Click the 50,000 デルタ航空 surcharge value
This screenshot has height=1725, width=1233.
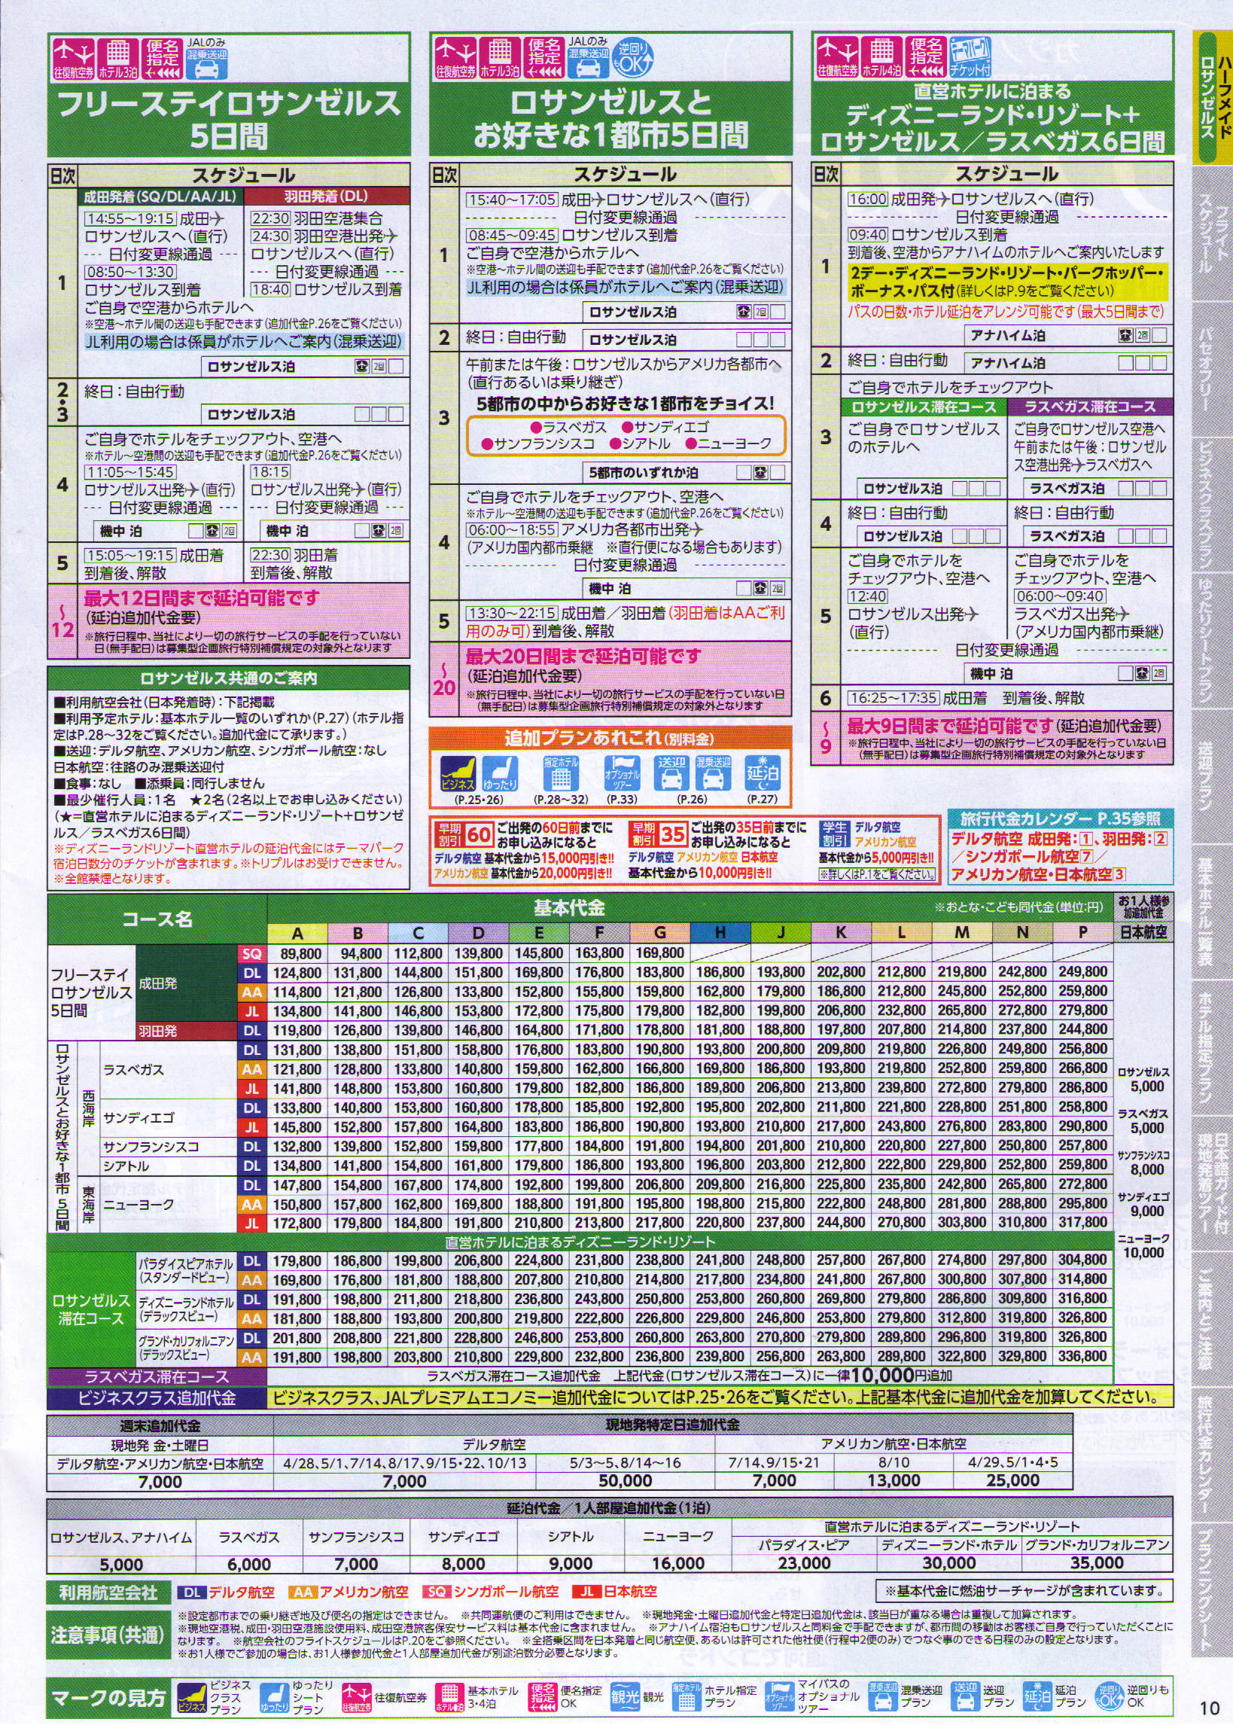tap(624, 1480)
